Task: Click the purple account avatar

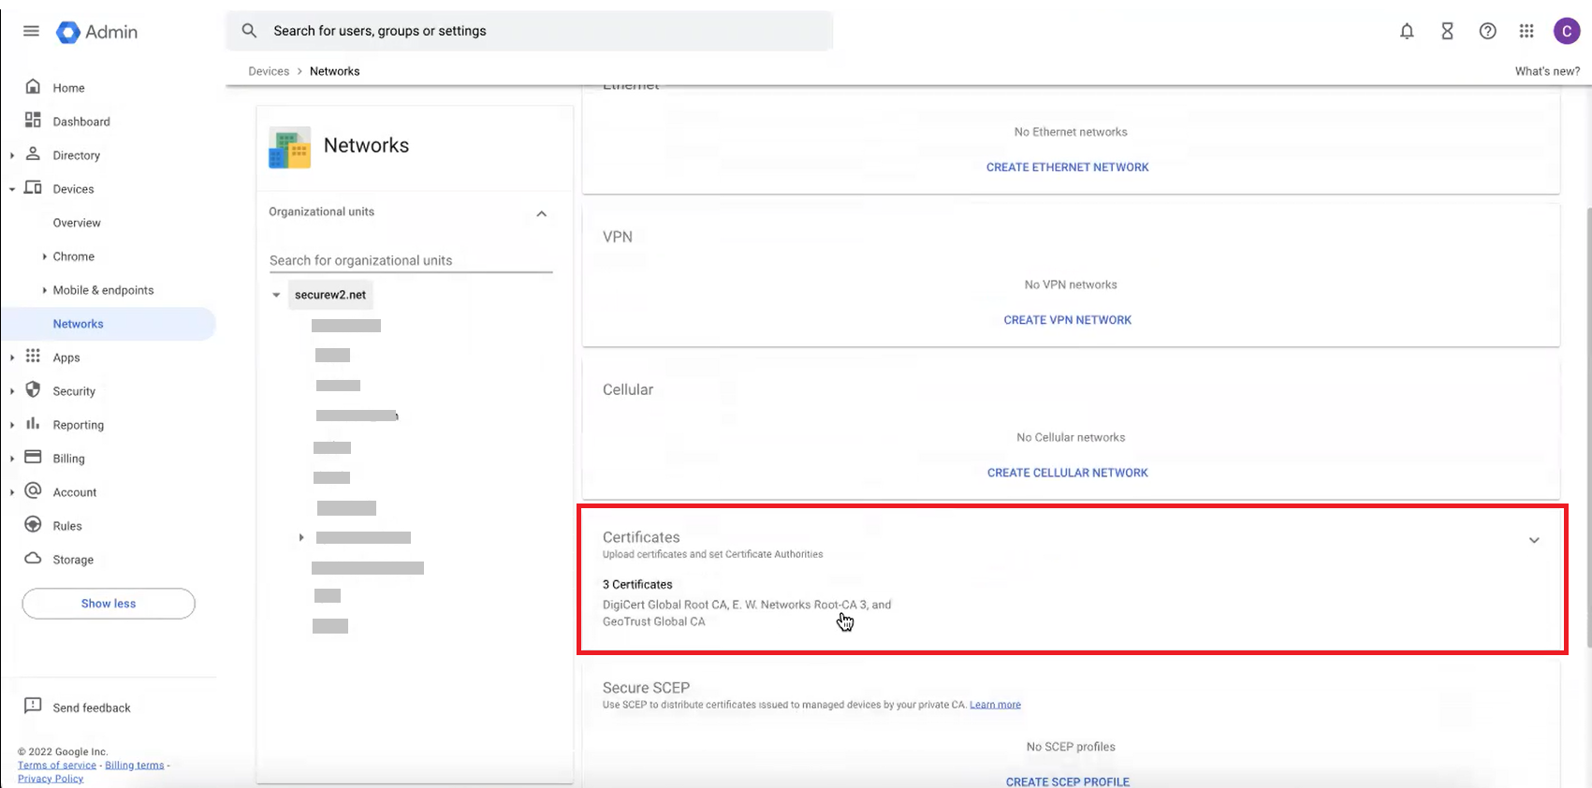Action: [1566, 31]
